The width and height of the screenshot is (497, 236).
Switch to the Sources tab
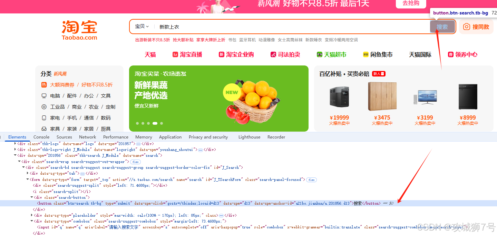pos(64,137)
